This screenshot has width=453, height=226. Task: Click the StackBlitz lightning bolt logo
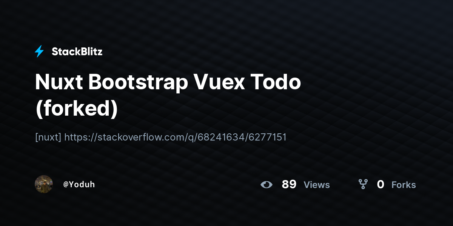pyautogui.click(x=39, y=51)
